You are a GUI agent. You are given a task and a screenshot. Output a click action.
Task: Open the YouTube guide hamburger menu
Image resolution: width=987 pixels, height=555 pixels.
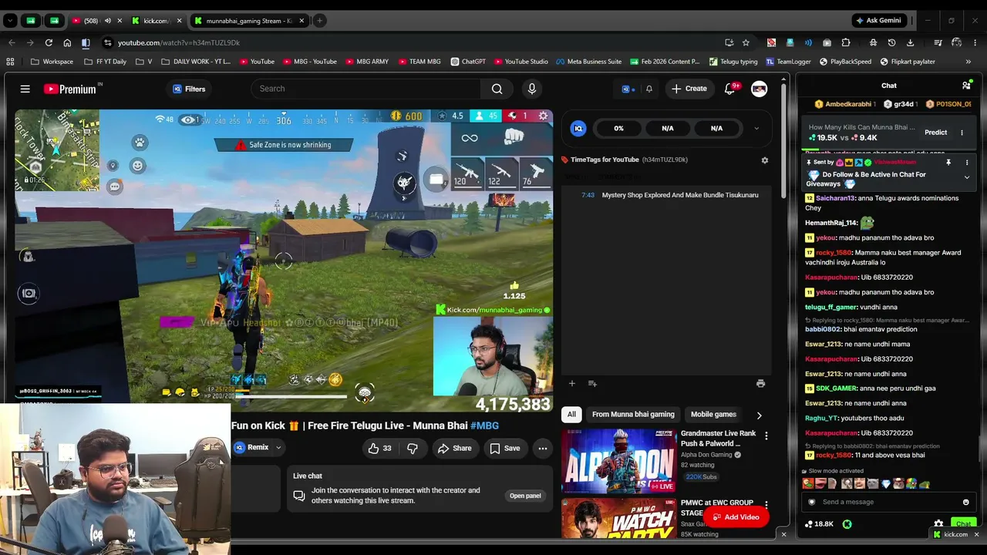pos(25,89)
